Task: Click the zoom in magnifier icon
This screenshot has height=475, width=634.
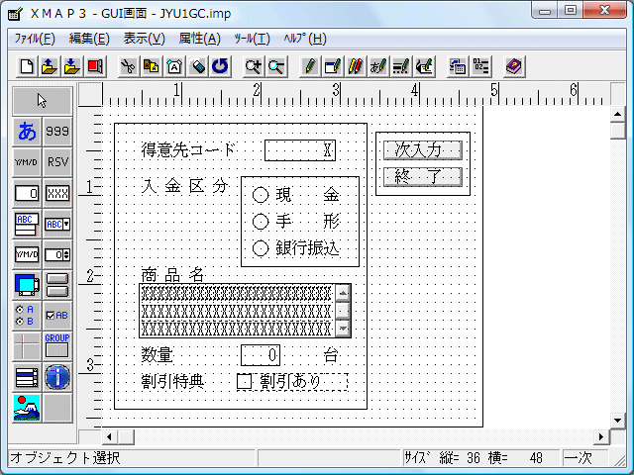Action: coord(254,66)
